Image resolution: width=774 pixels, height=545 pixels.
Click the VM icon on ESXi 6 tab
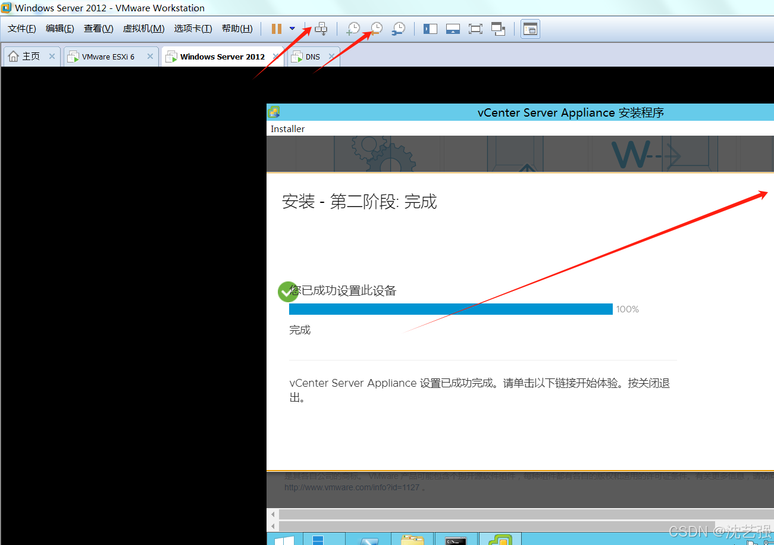point(73,57)
